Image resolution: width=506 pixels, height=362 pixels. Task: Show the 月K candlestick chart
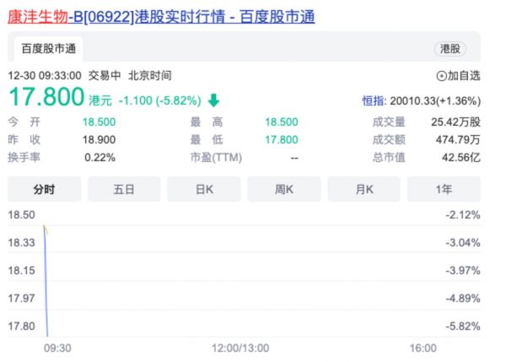[364, 190]
